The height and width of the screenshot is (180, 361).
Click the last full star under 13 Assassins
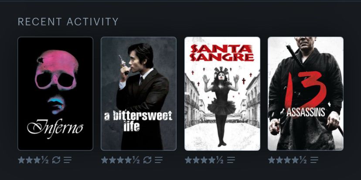(x=295, y=160)
